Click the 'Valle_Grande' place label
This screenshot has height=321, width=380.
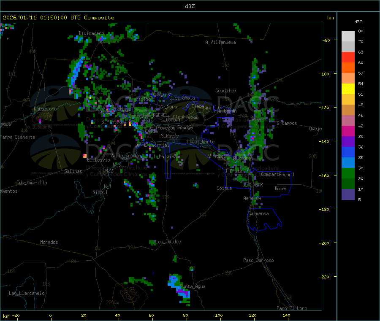tap(125, 156)
